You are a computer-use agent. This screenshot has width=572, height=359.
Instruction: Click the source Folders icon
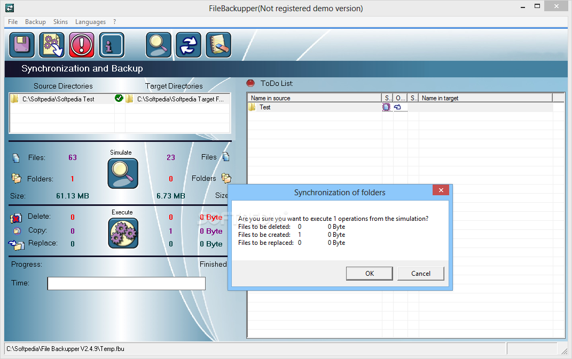click(16, 178)
